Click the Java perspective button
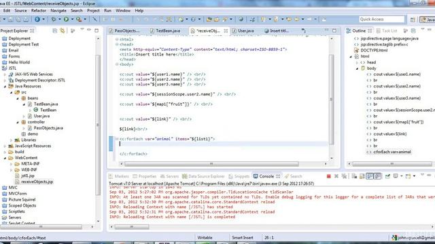The width and height of the screenshot is (435, 244). pyautogui.click(x=428, y=20)
